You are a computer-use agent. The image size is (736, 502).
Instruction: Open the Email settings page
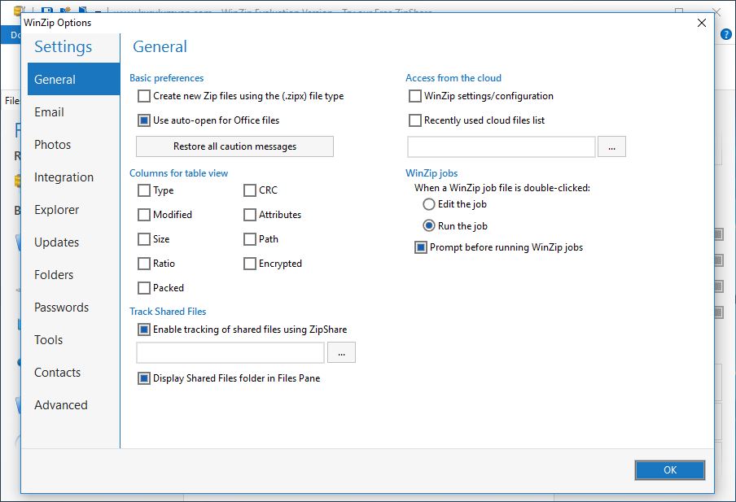coord(73,112)
